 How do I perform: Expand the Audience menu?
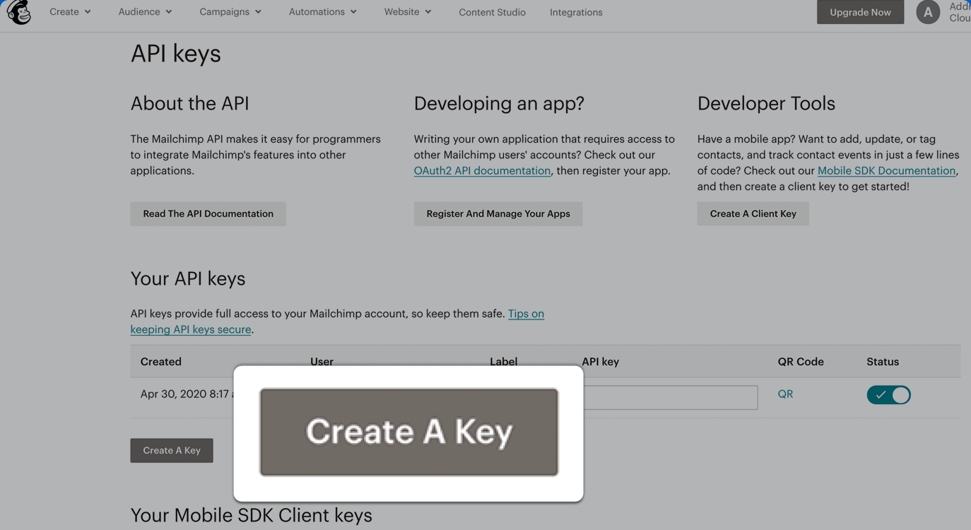145,12
